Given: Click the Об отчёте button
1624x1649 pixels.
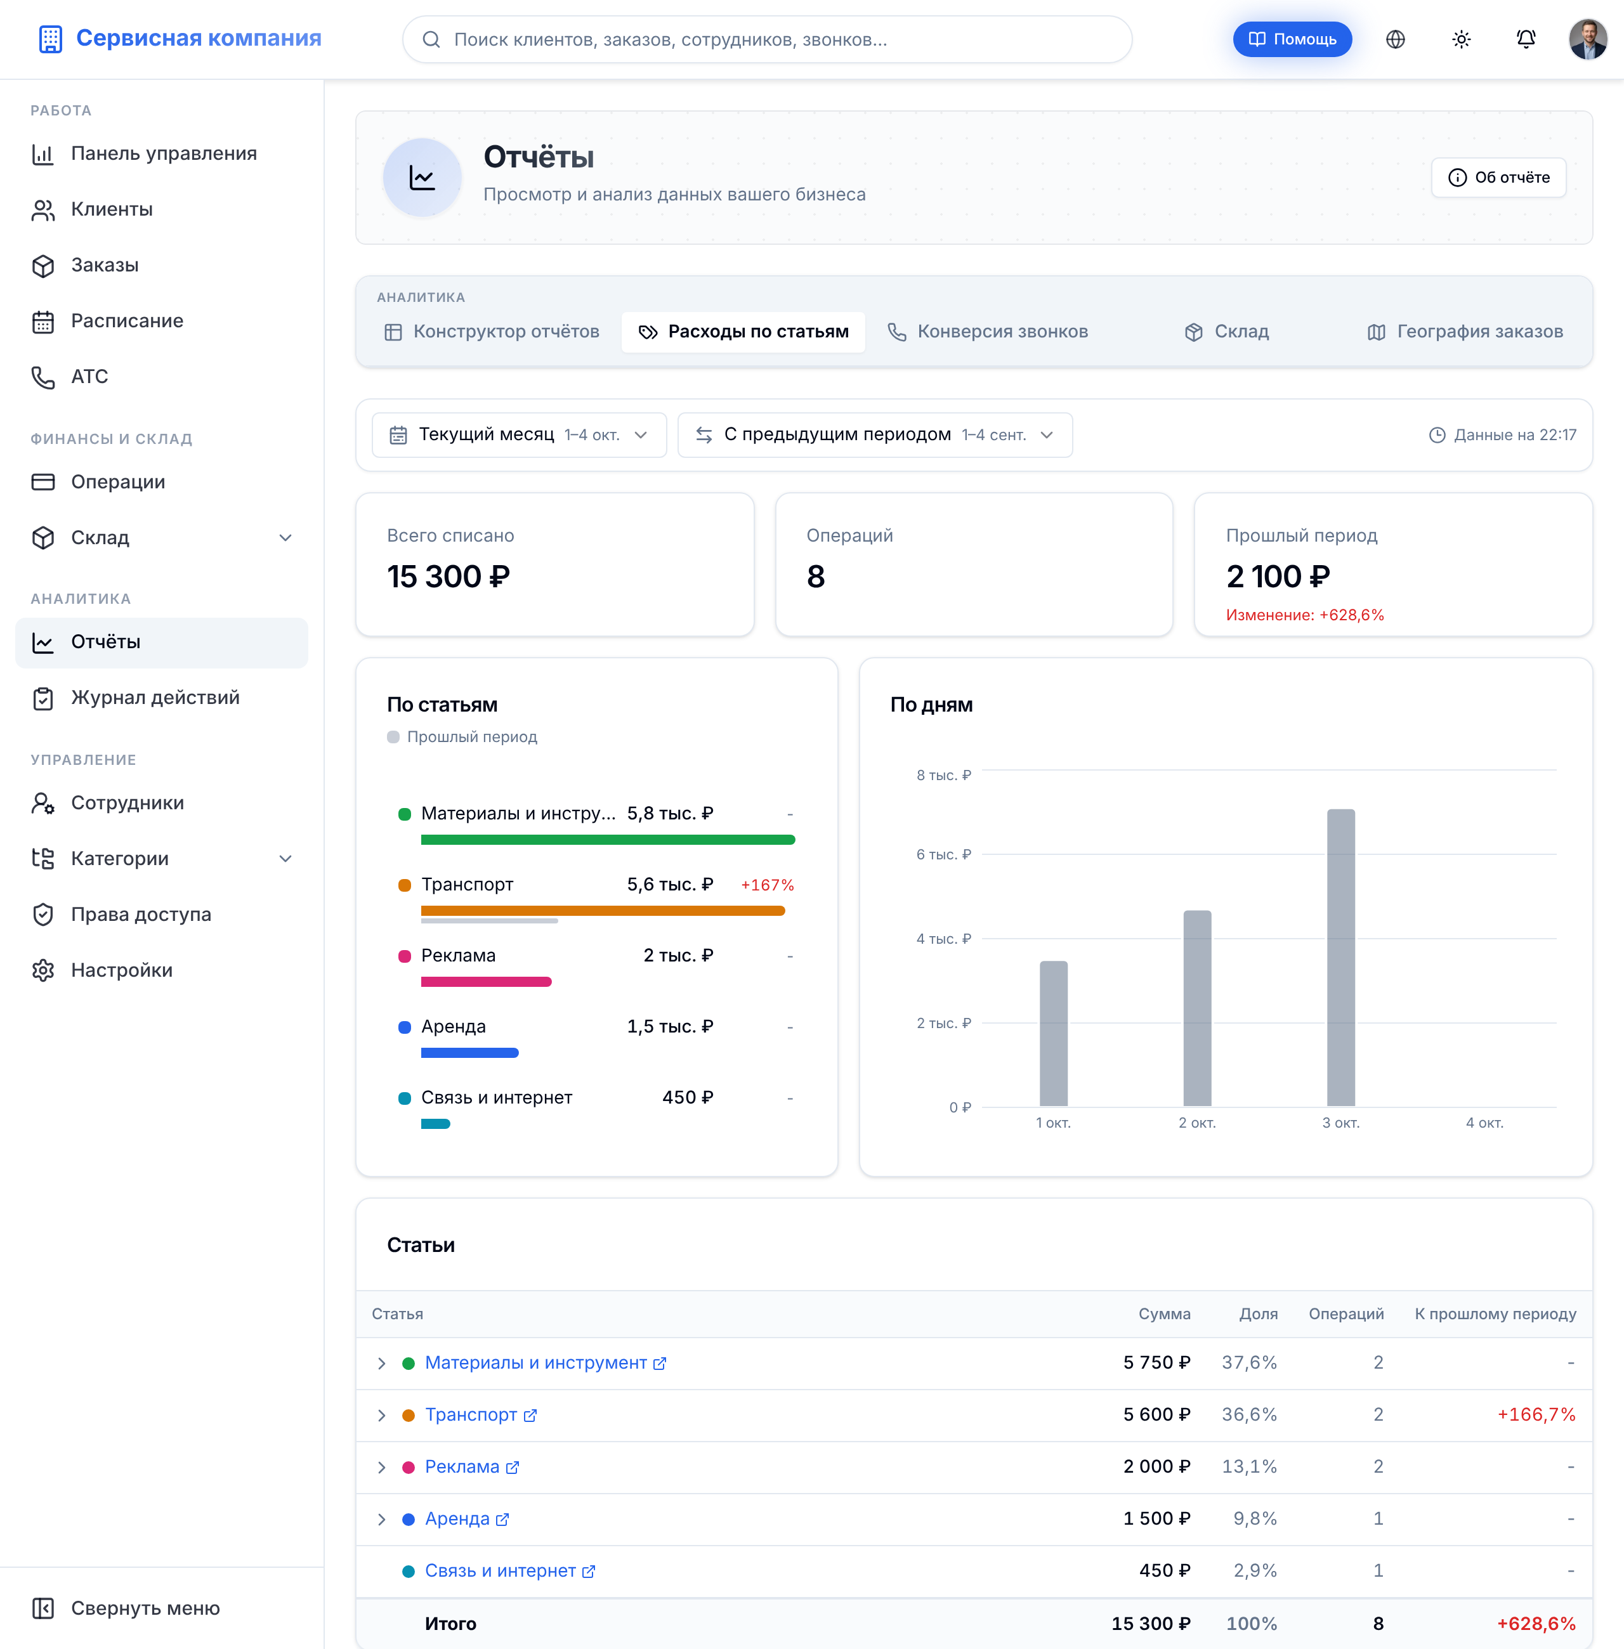Looking at the screenshot, I should [x=1498, y=178].
